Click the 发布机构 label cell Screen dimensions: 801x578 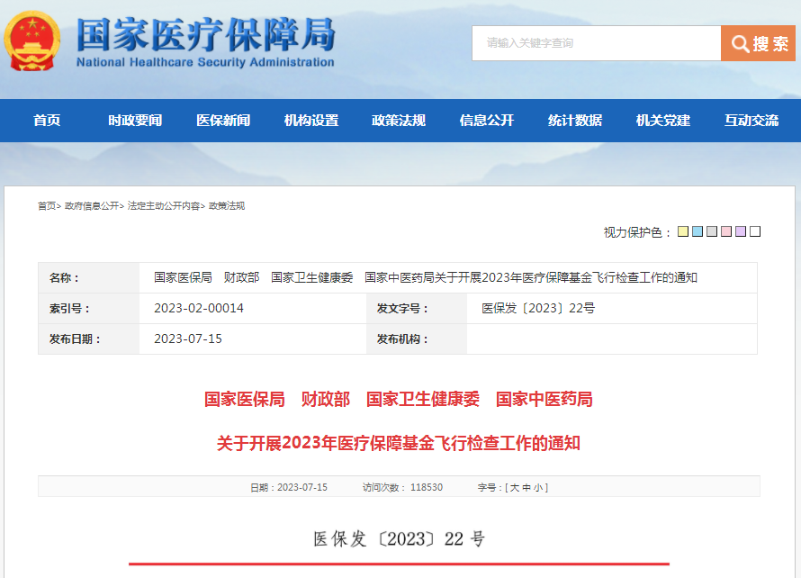[417, 339]
